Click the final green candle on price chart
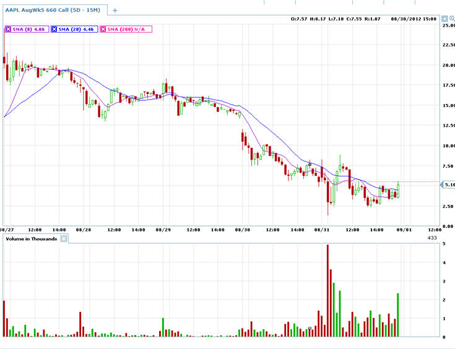The height and width of the screenshot is (349, 455). pos(398,190)
